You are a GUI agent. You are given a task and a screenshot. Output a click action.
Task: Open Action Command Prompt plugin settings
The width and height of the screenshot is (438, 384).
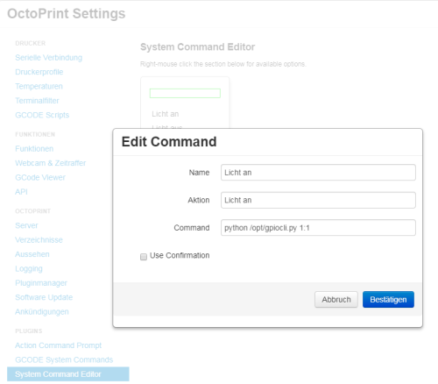pyautogui.click(x=59, y=345)
